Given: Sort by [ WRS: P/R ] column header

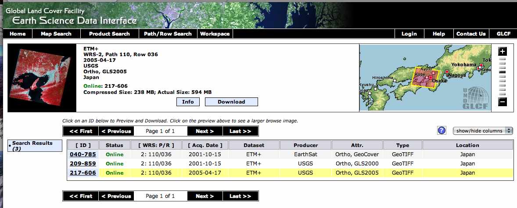Looking at the screenshot, I should click(x=157, y=145).
